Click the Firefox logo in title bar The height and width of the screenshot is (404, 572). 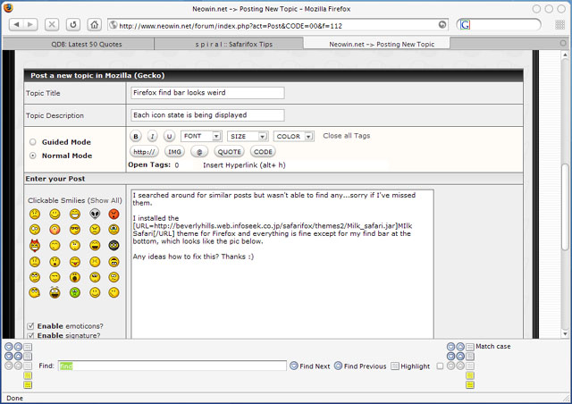click(8, 7)
